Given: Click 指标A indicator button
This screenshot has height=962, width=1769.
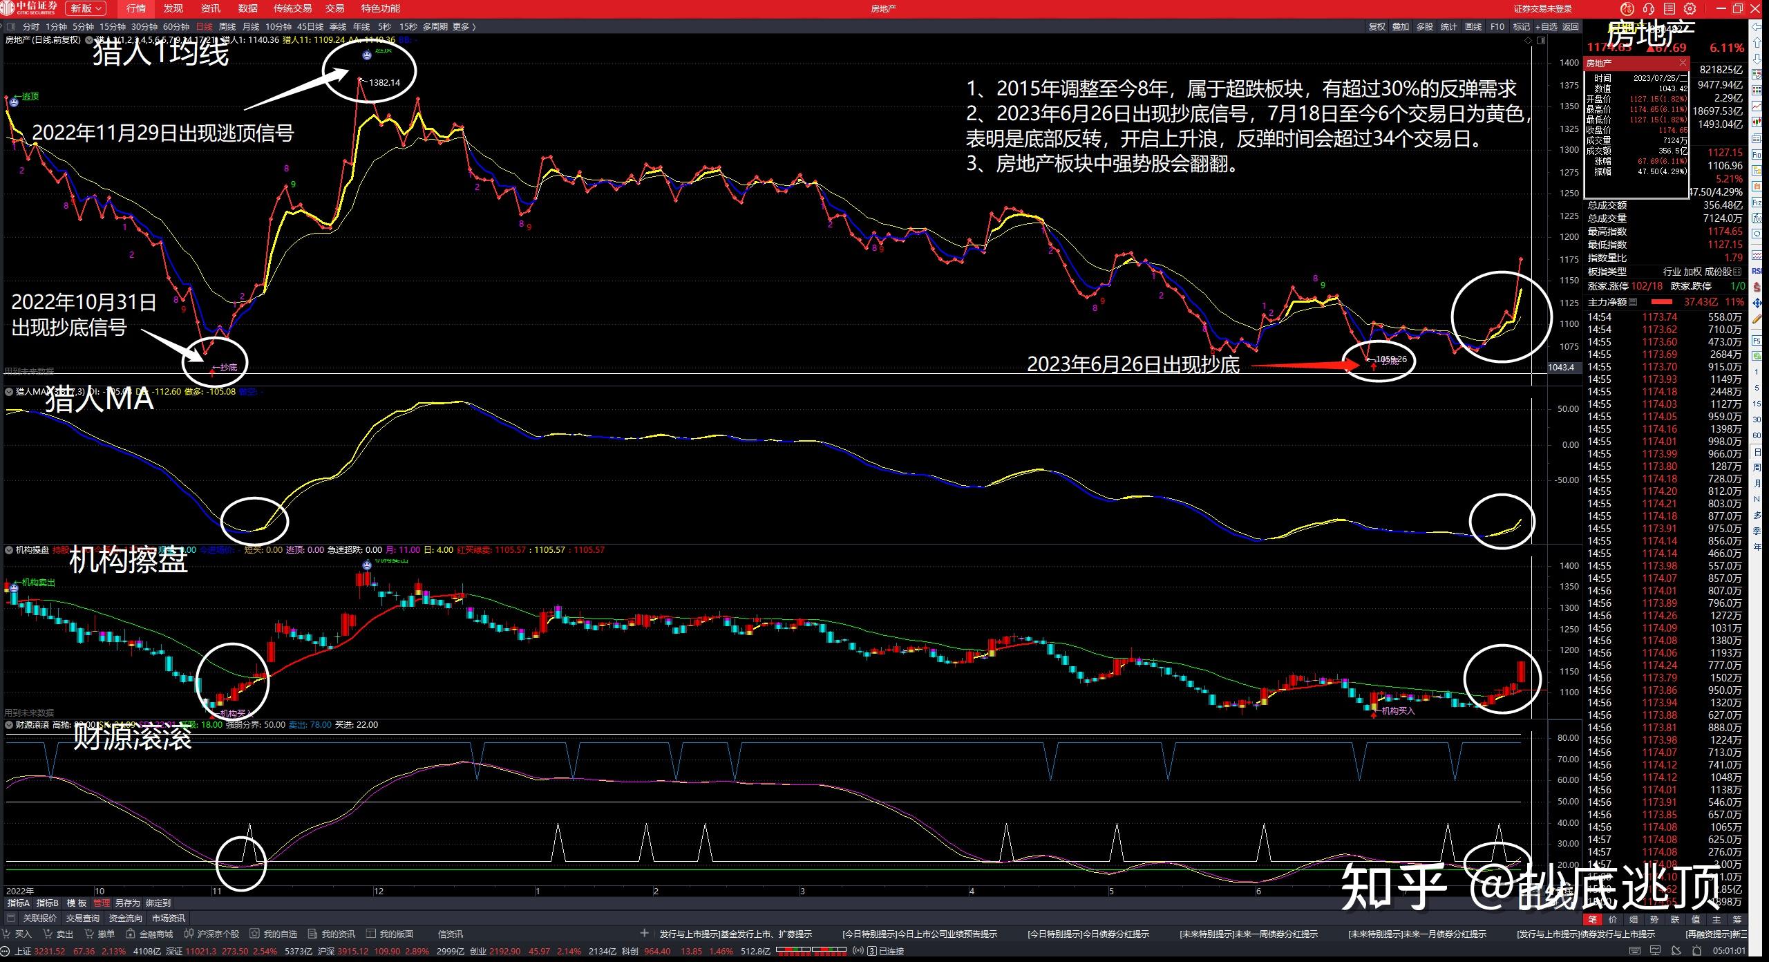Looking at the screenshot, I should 19,903.
